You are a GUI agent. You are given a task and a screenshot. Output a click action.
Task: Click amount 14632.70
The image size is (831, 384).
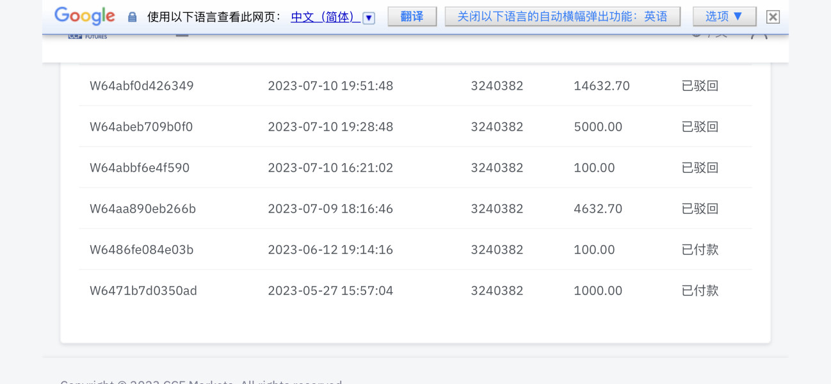(x=602, y=86)
